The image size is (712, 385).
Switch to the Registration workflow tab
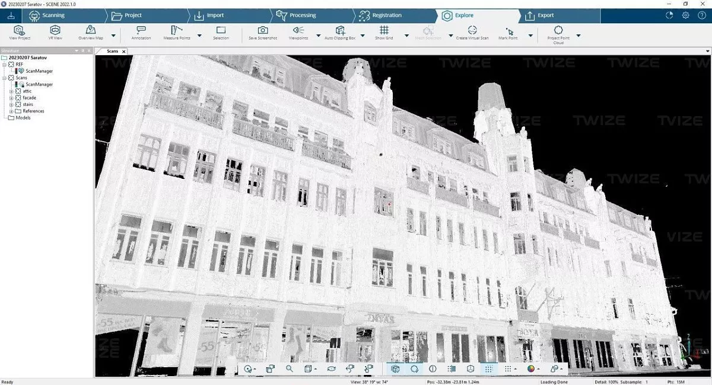pos(387,15)
